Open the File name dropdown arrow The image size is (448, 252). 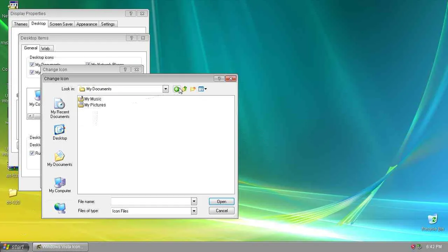click(x=194, y=202)
